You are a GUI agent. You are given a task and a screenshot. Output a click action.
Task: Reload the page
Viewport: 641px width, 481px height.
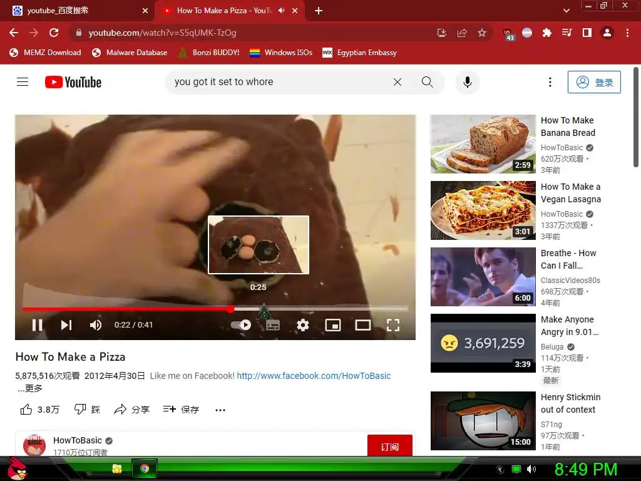(54, 33)
